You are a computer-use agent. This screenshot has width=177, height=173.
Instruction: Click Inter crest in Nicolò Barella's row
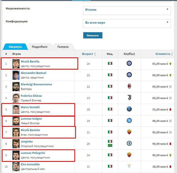pos(129,63)
